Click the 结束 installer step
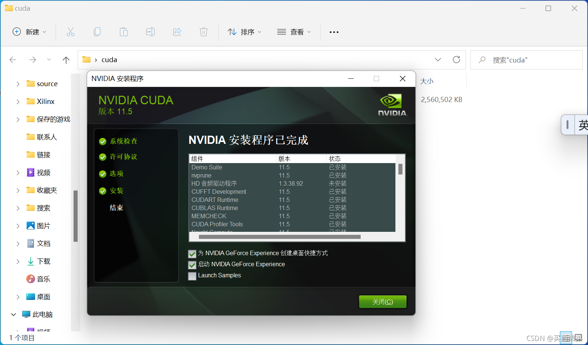The height and width of the screenshot is (345, 588). tap(116, 208)
